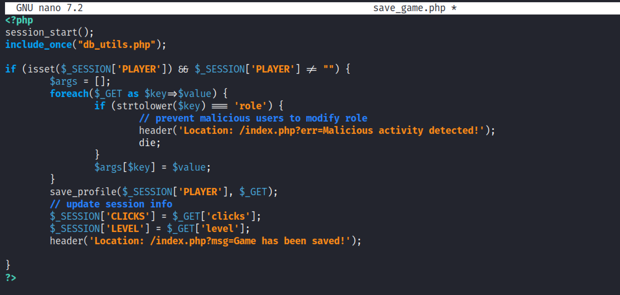Click the closing '?>' PHP tag
This screenshot has width=620, height=295.
(11, 278)
